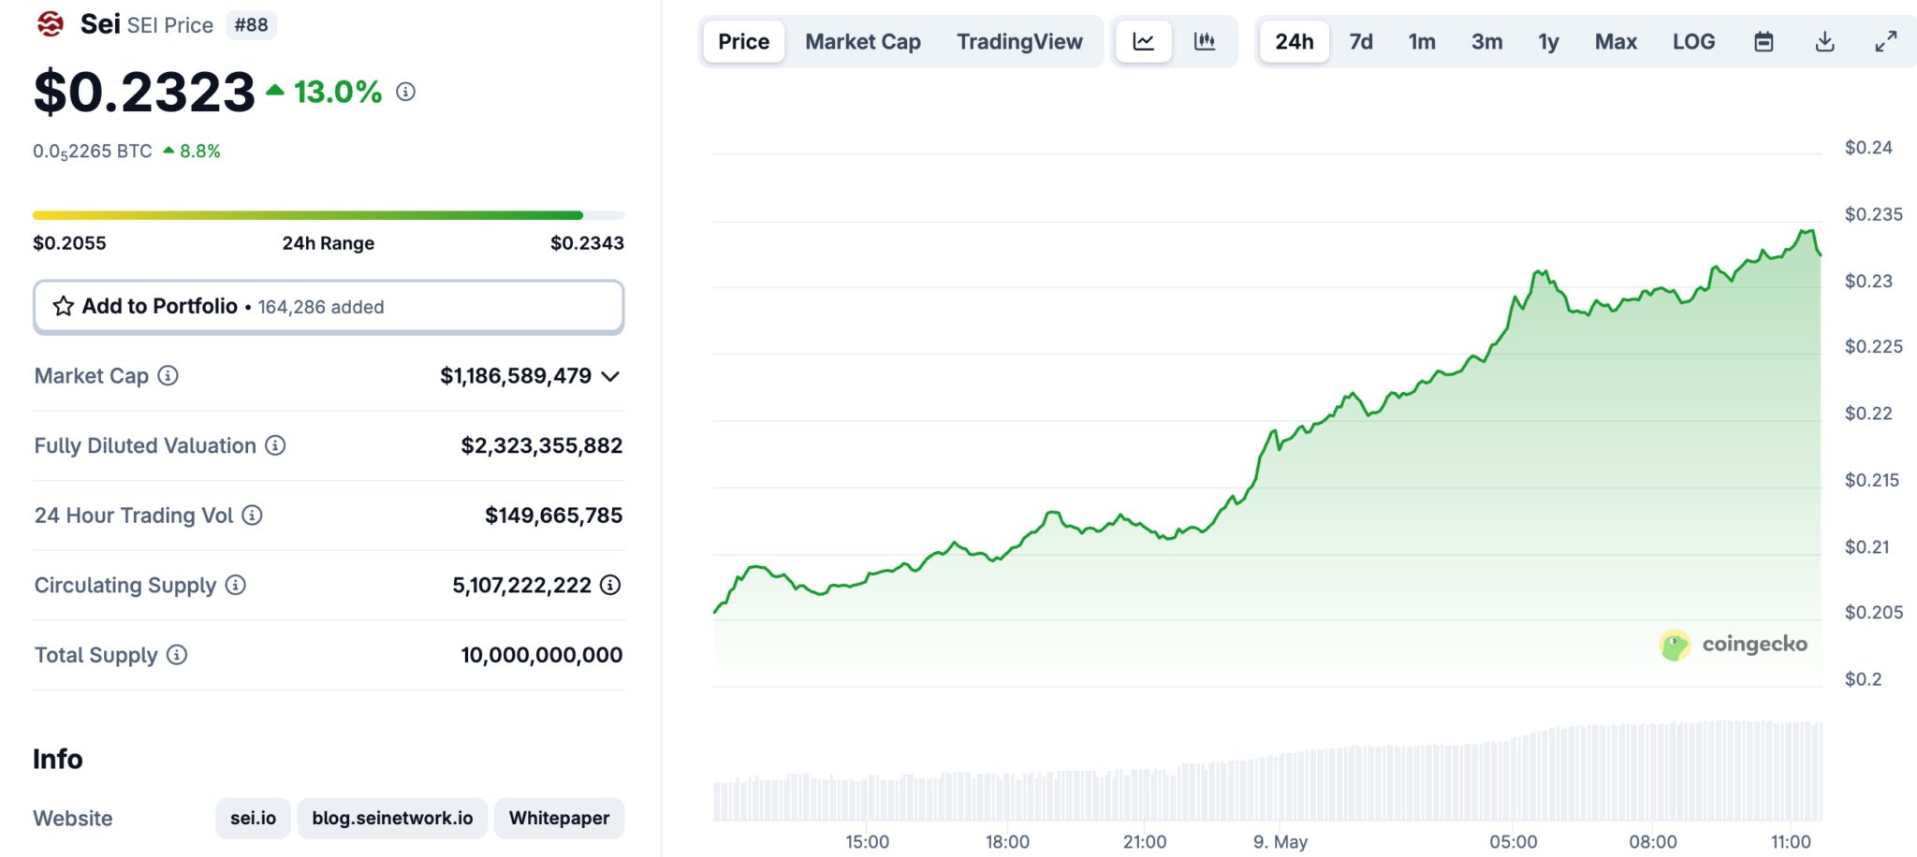Open the sei.io website link
This screenshot has height=857, width=1917.
coord(253,818)
